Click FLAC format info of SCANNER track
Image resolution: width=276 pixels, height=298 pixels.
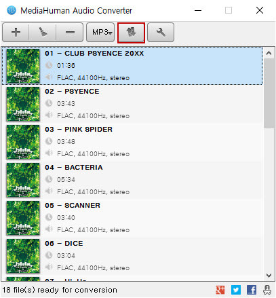pyautogui.click(x=94, y=230)
